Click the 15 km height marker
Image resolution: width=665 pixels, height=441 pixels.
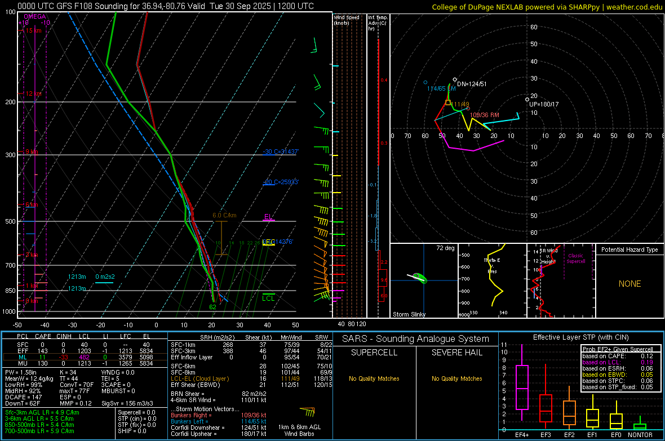tap(33, 30)
